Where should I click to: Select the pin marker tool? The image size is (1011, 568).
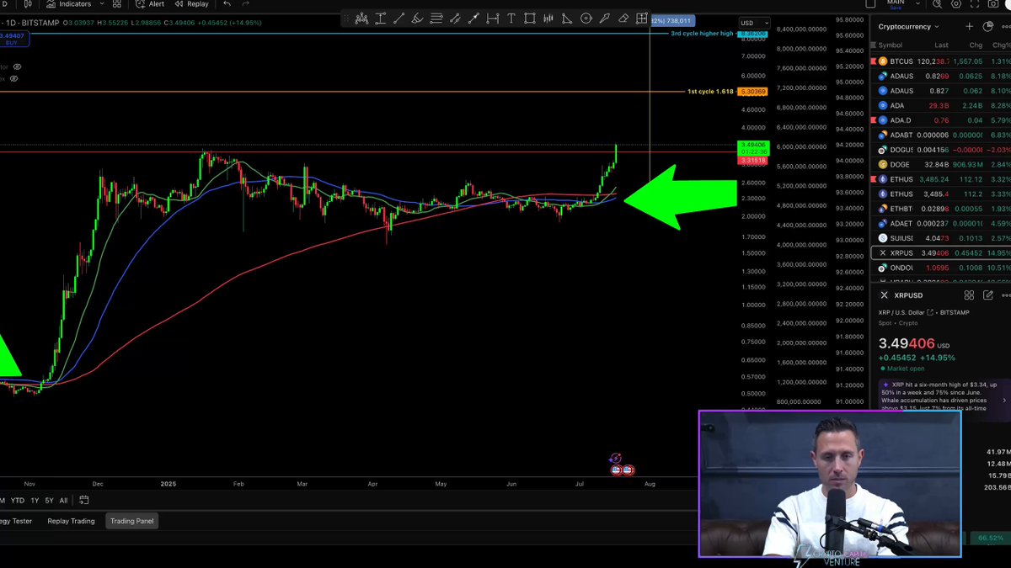click(604, 19)
